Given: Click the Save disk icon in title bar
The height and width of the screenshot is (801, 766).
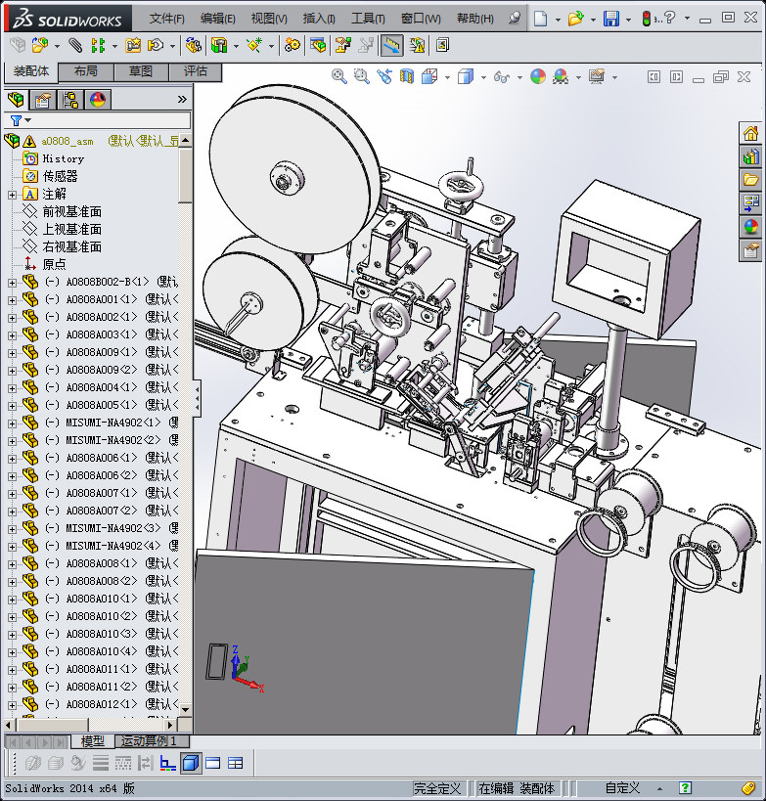Looking at the screenshot, I should coord(610,19).
